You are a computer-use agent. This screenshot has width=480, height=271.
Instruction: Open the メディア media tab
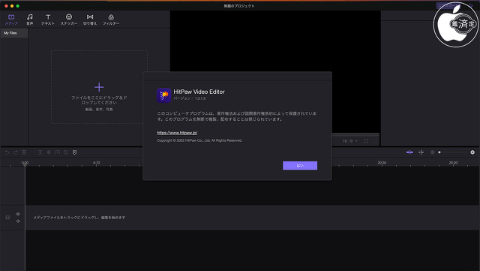11,20
